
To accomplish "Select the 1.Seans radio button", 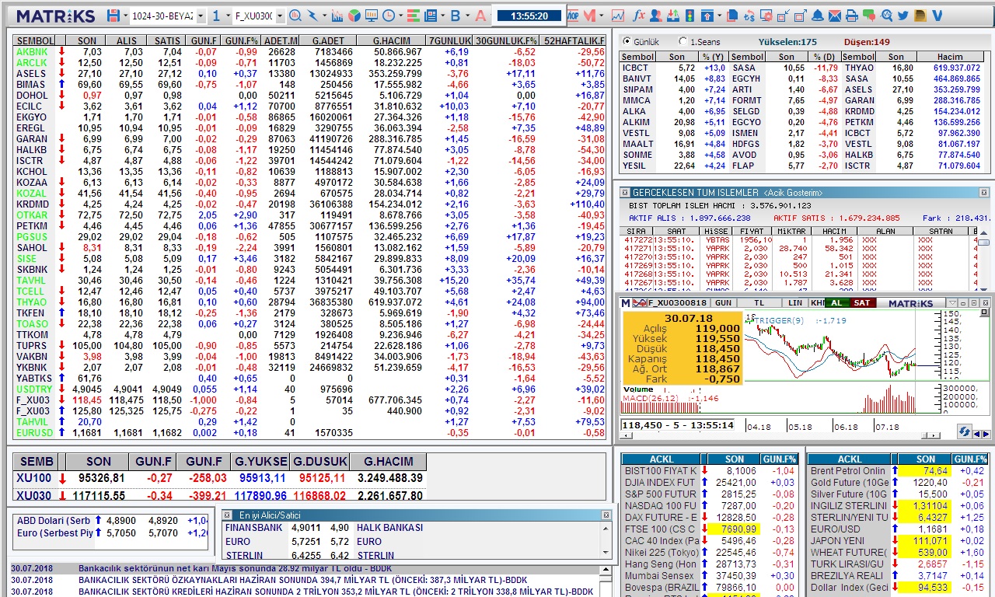I will point(683,41).
